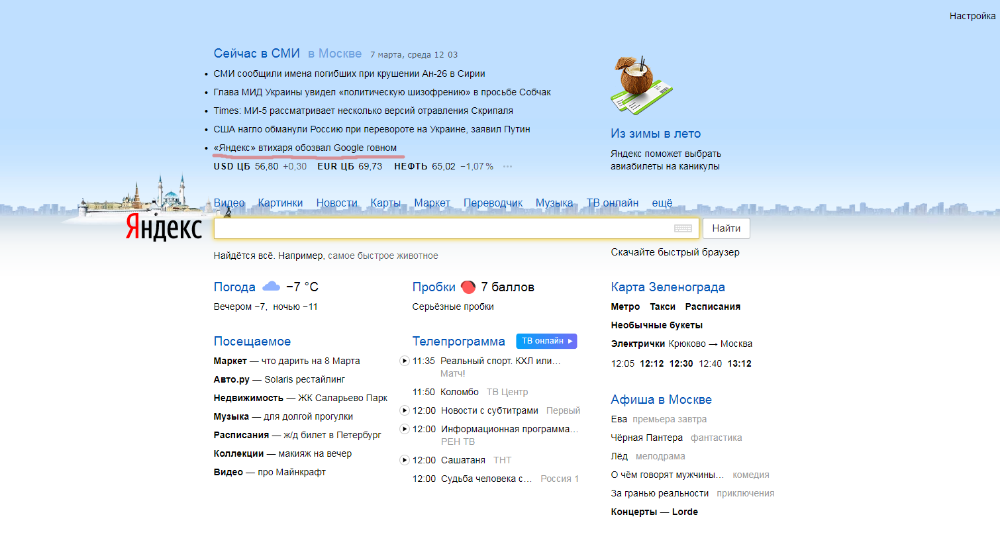Play the 12:00 Информационная программа stream

[405, 429]
